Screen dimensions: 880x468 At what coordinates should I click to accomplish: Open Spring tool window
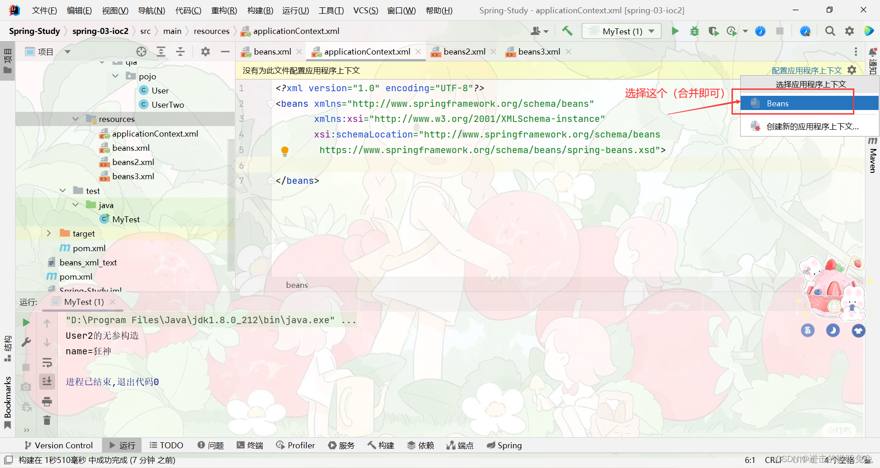[x=504, y=446]
